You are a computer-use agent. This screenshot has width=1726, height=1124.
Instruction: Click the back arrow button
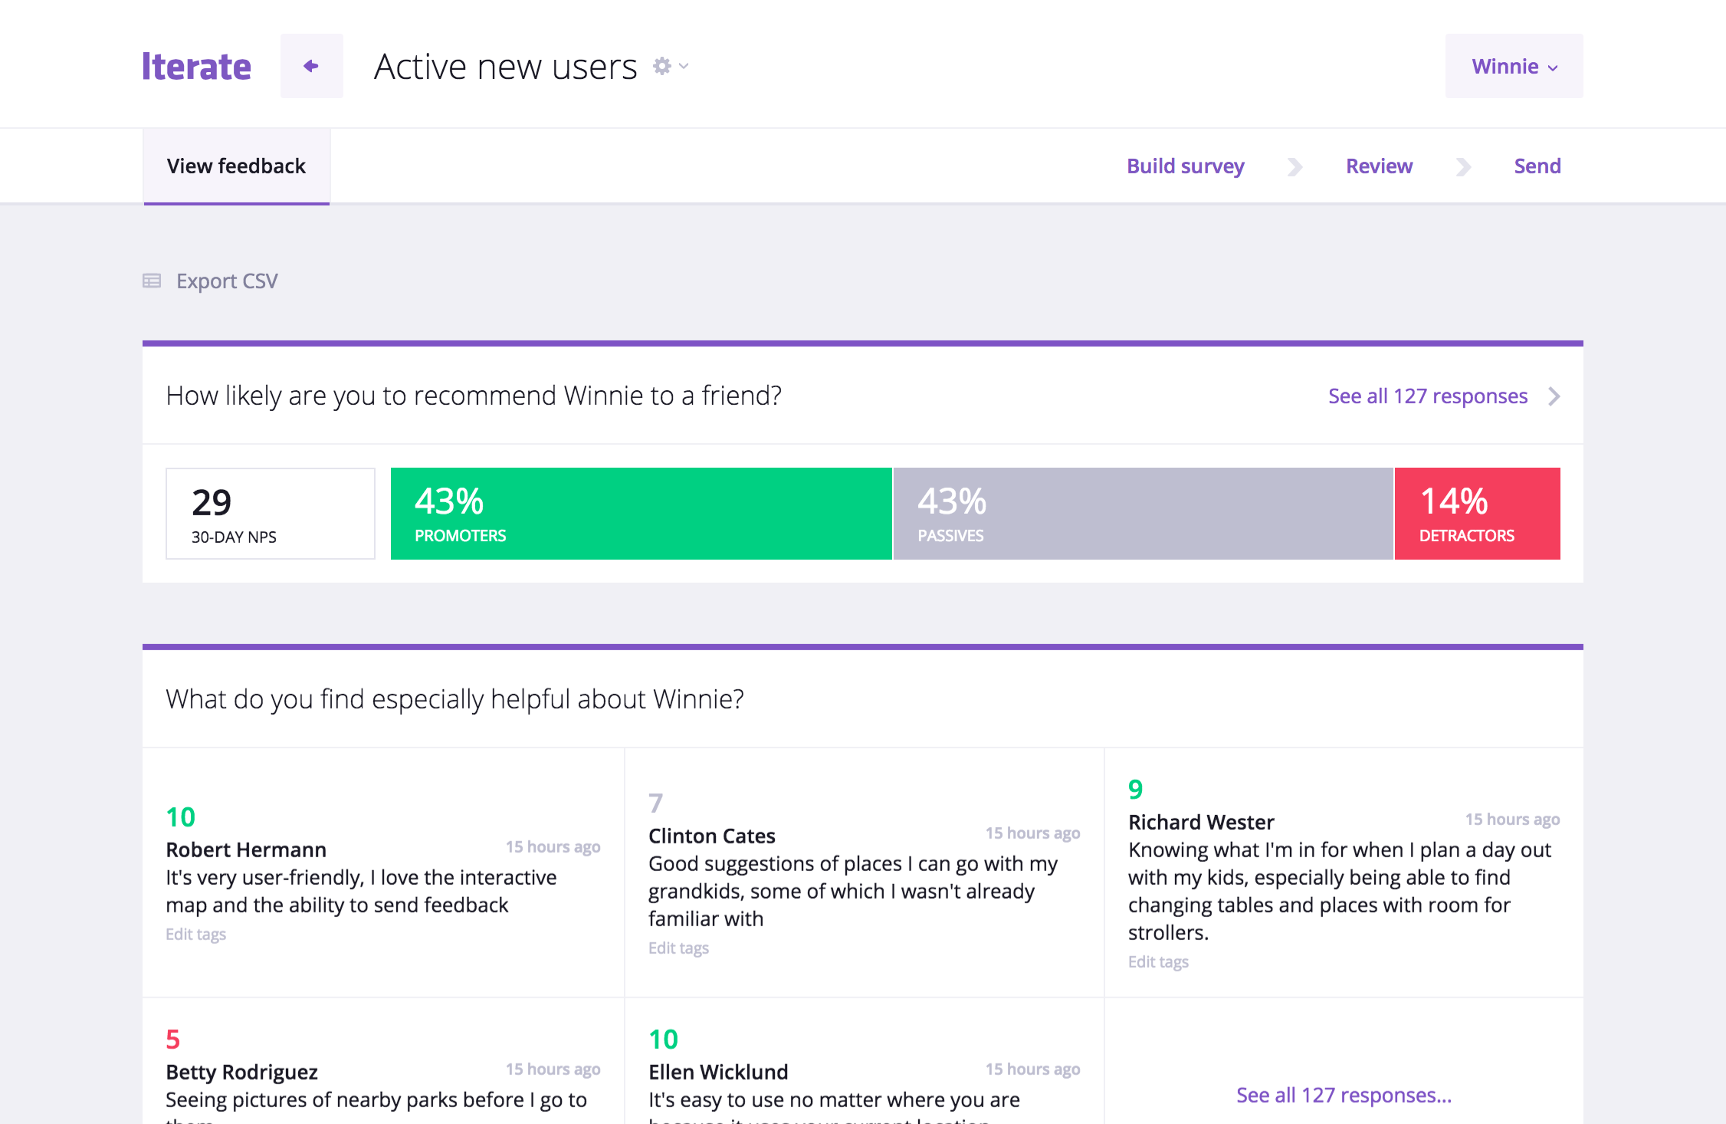click(x=311, y=66)
